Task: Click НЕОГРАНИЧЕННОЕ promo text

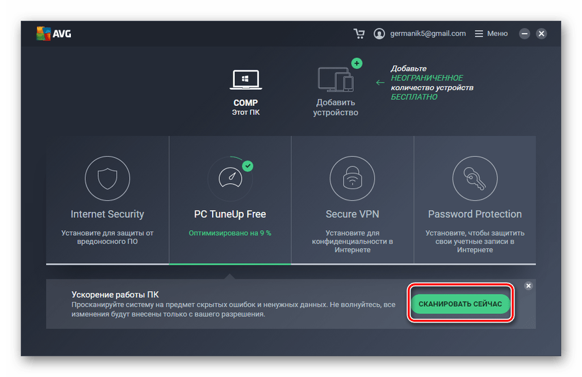Action: coord(427,78)
